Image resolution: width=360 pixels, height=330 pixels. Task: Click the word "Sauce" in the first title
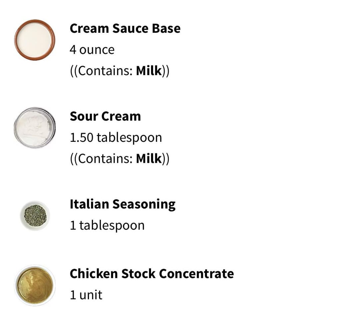point(130,28)
